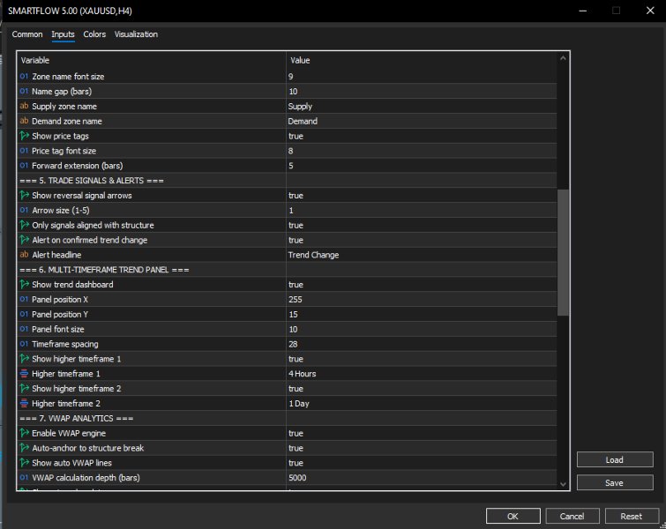Image resolution: width=666 pixels, height=529 pixels.
Task: Click the scrollbar up arrow in inputs list
Action: pyautogui.click(x=563, y=58)
